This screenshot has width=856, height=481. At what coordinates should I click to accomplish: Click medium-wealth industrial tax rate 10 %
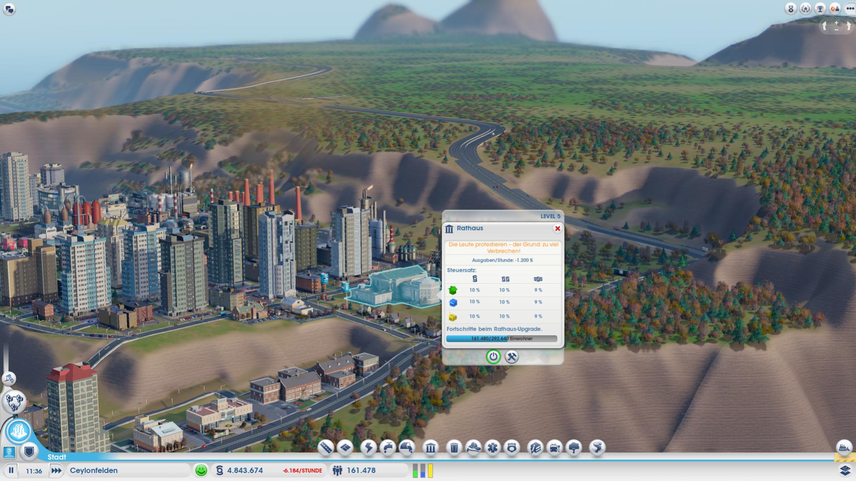[x=505, y=316]
